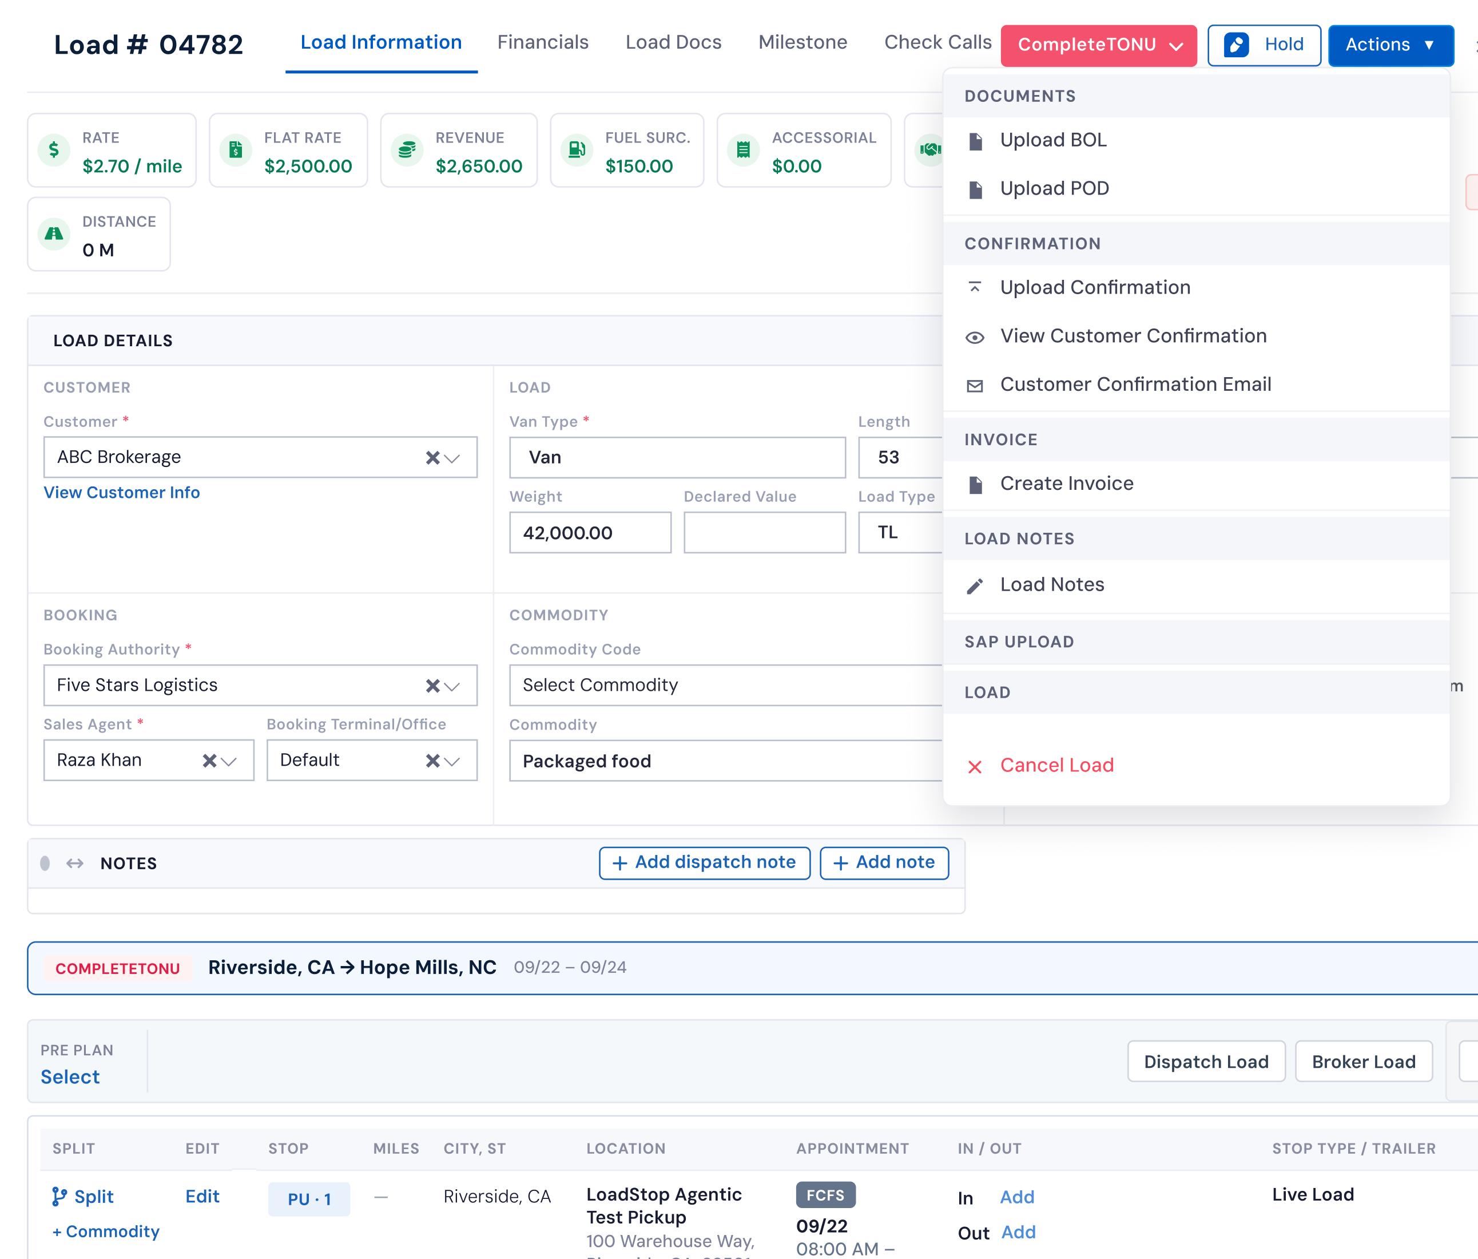Click Add dispatch note button
Screen dimensions: 1478x1259
click(x=705, y=863)
